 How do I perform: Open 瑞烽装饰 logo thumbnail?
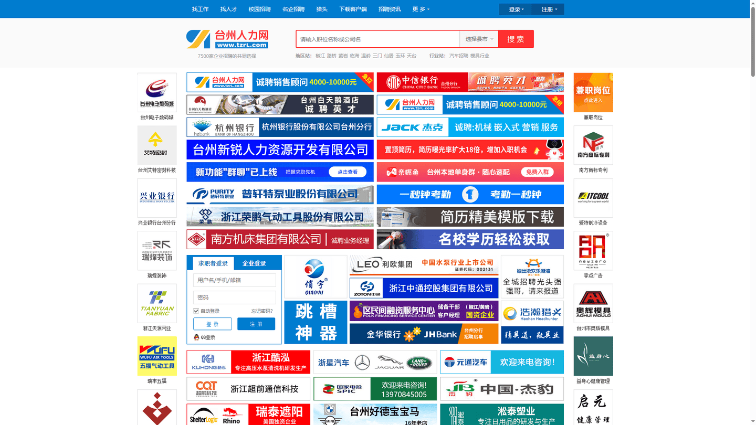[x=157, y=251]
